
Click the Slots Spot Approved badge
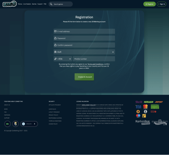coord(160,122)
